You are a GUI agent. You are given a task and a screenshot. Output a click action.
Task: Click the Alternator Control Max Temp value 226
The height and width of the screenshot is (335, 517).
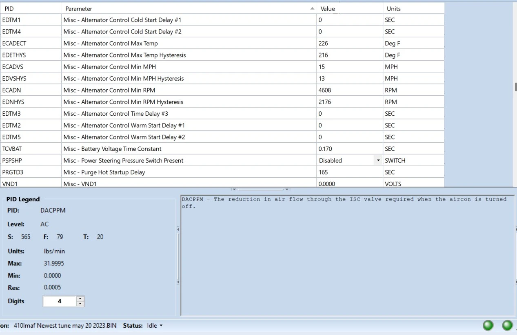pos(350,43)
